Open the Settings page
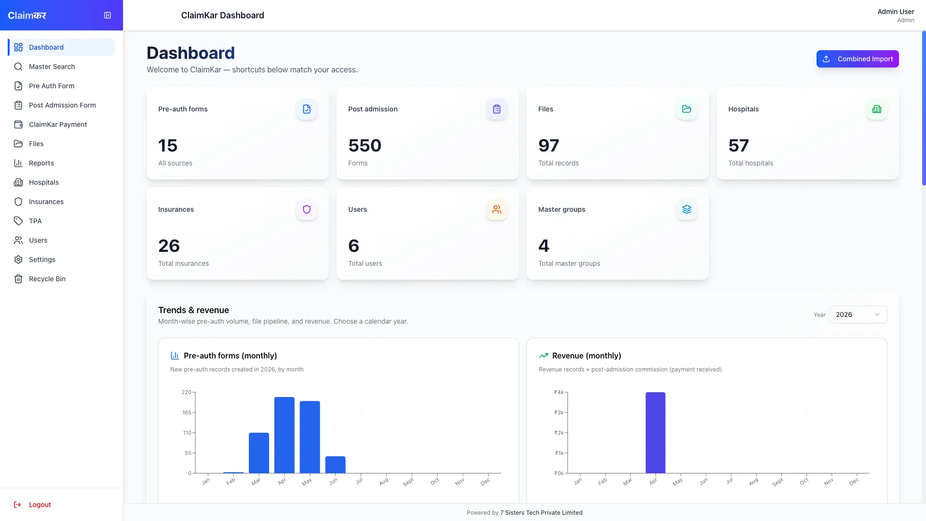Viewport: 926px width, 521px height. [x=61, y=260]
